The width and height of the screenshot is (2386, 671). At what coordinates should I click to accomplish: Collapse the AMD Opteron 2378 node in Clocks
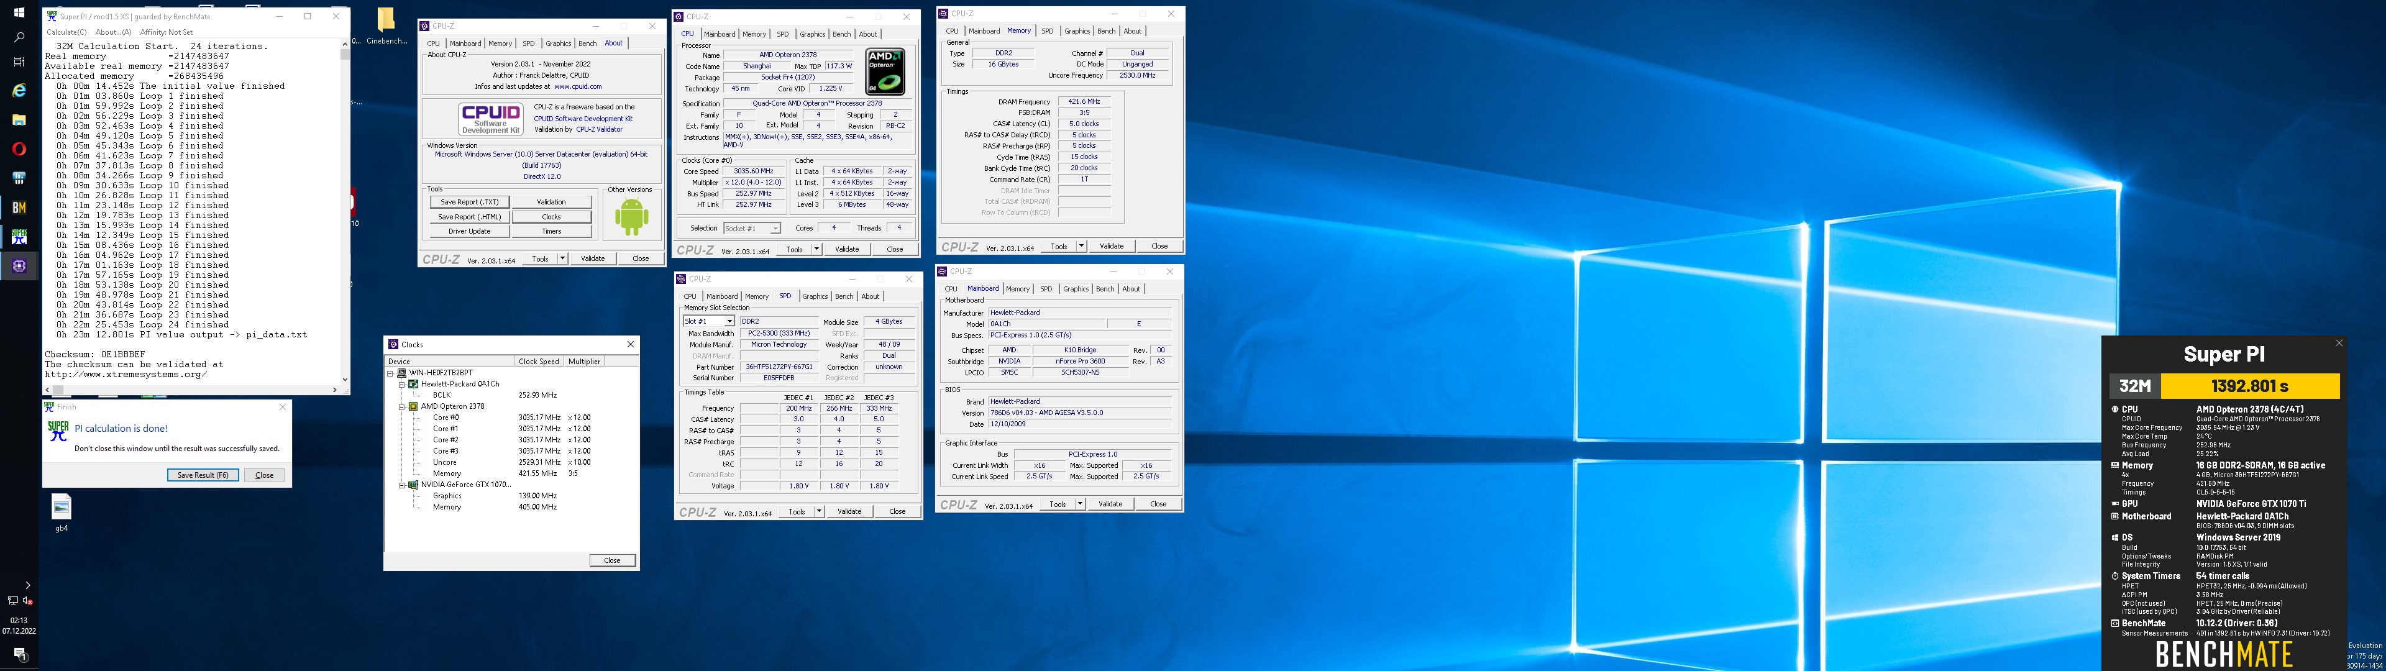point(402,406)
